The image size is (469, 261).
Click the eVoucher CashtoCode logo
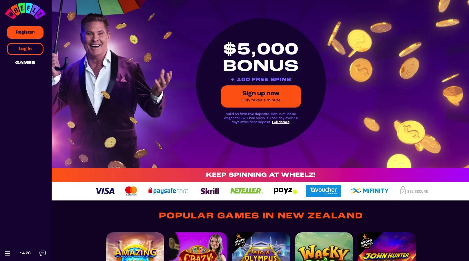(323, 191)
